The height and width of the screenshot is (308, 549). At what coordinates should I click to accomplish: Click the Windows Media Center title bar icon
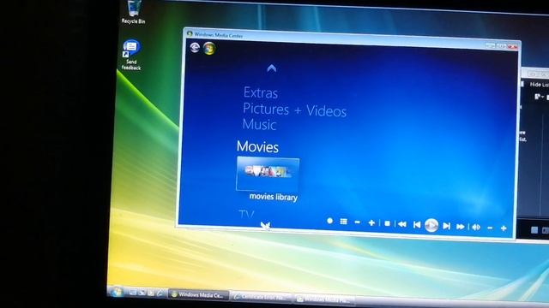[x=190, y=34]
